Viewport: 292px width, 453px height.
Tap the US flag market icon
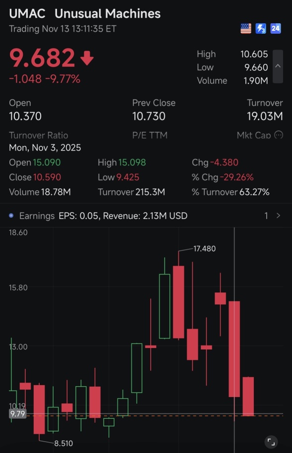246,29
